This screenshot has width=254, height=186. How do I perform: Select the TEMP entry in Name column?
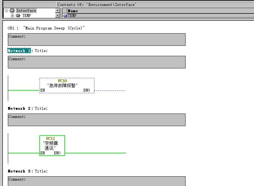72,16
